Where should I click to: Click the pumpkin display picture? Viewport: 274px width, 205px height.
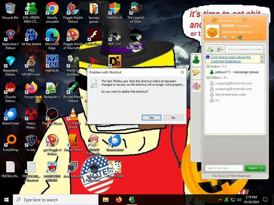coord(212,31)
